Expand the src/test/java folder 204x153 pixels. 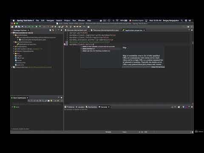click(14, 47)
